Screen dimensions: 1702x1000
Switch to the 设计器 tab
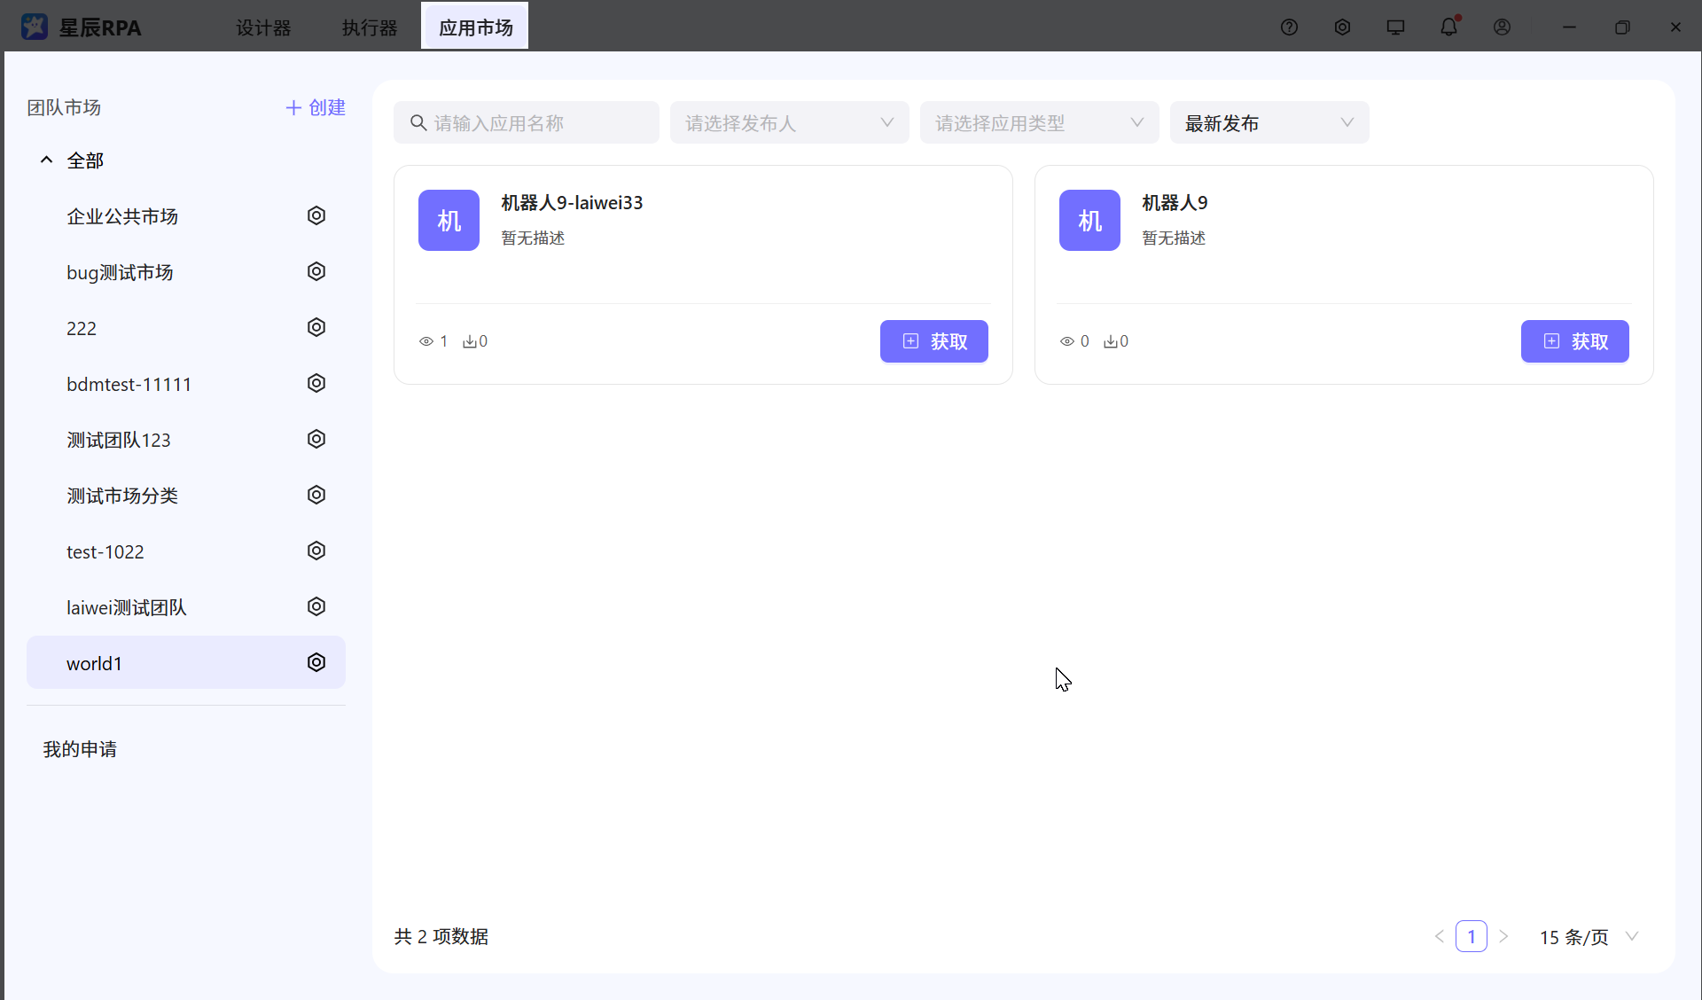coord(263,27)
